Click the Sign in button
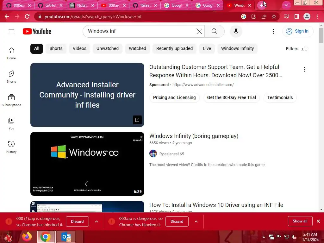324x243 pixels. pos(298,31)
